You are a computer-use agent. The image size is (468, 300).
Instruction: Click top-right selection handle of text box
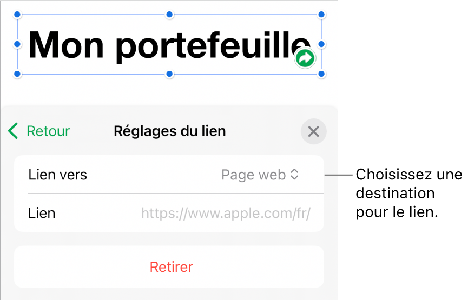(322, 15)
